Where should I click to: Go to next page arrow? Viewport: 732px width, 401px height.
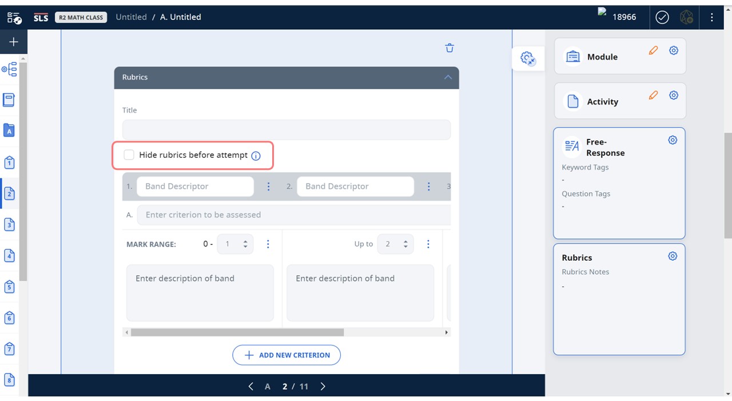coord(323,387)
